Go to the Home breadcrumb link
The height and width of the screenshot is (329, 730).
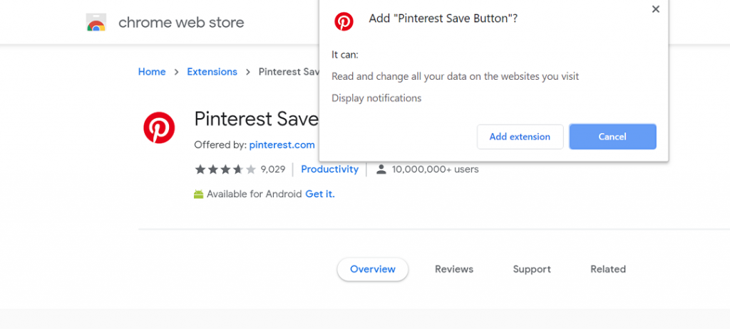pos(152,72)
